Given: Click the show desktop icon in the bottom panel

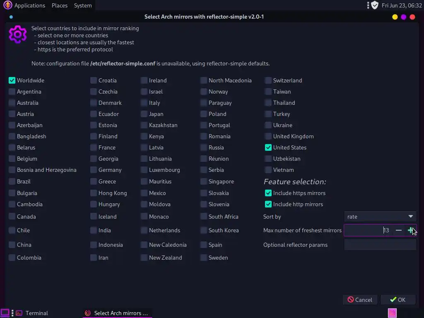Looking at the screenshot, I should 5,313.
